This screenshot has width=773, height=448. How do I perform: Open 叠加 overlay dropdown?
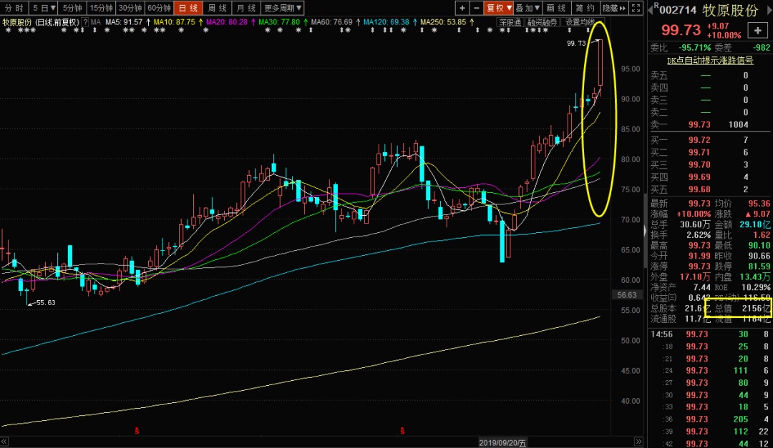(528, 8)
